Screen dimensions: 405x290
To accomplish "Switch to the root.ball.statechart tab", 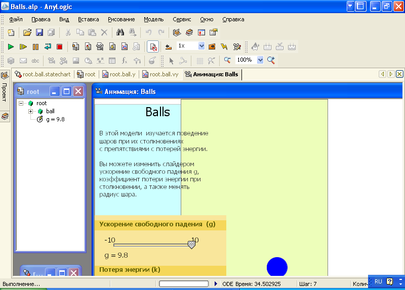I will [x=43, y=74].
